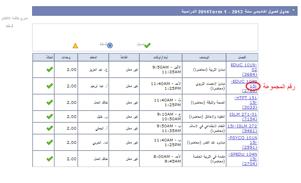Click the yellow waitlist triangle legend icon
This screenshot has width=301, height=183.
click(x=75, y=45)
